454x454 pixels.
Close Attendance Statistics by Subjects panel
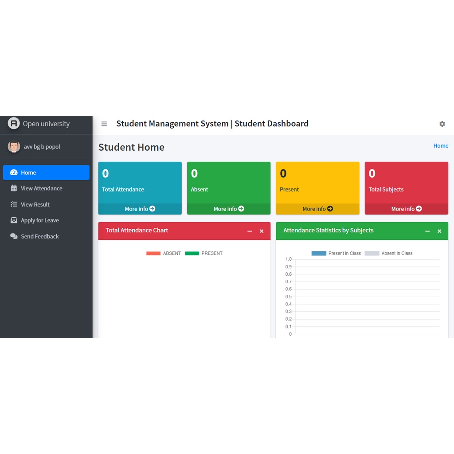[x=439, y=231]
